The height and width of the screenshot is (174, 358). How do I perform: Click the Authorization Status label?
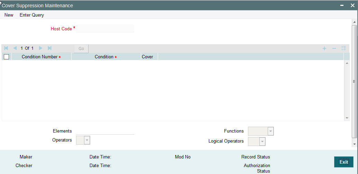point(257,168)
